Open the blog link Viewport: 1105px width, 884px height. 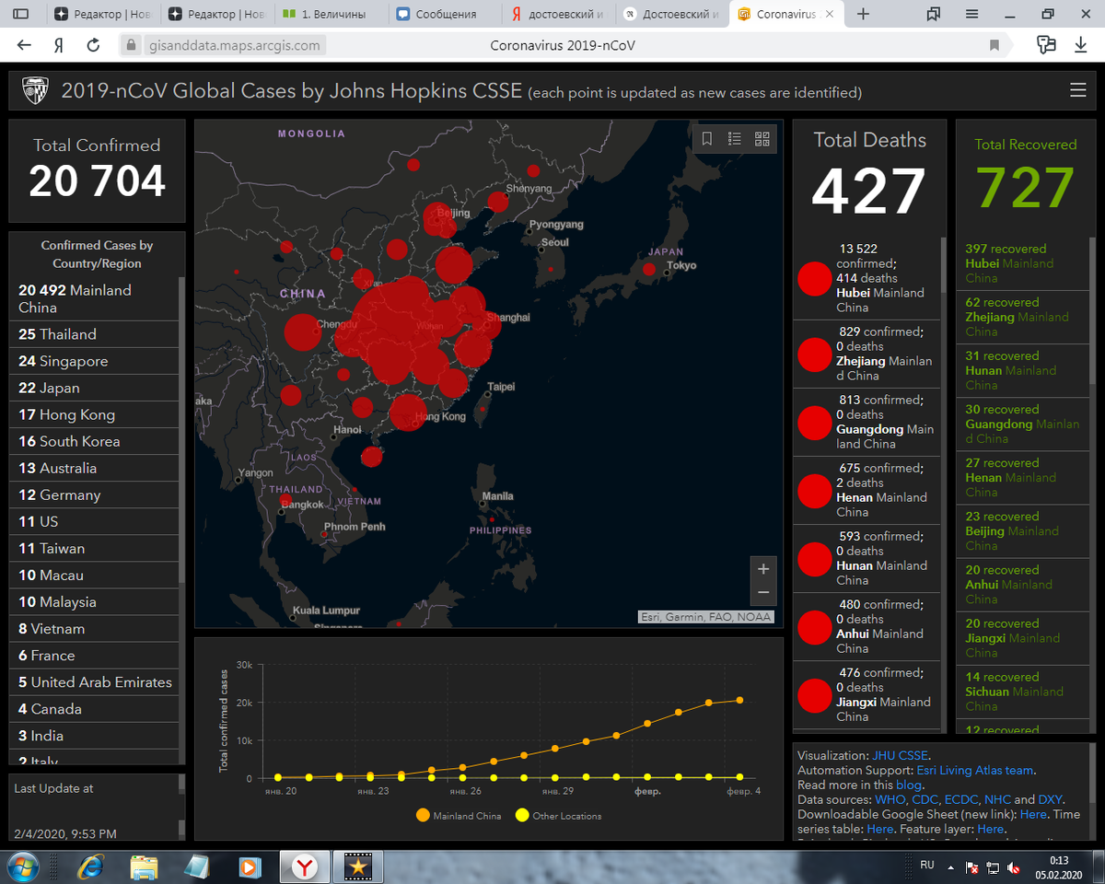pyautogui.click(x=908, y=785)
